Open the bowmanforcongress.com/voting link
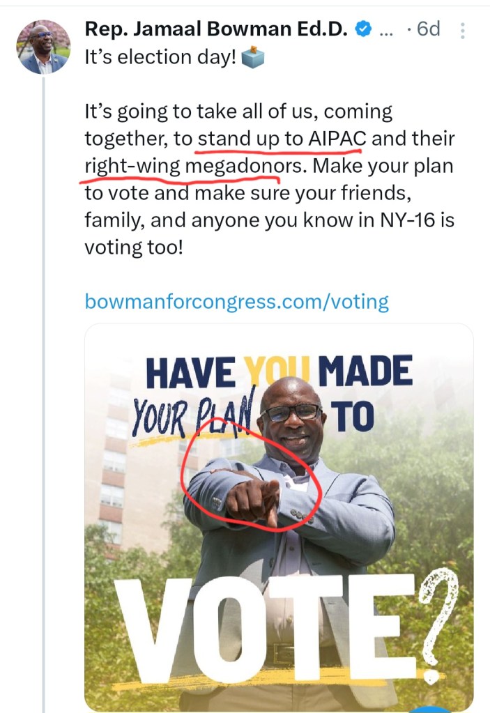Image resolution: width=490 pixels, height=713 pixels. click(236, 301)
